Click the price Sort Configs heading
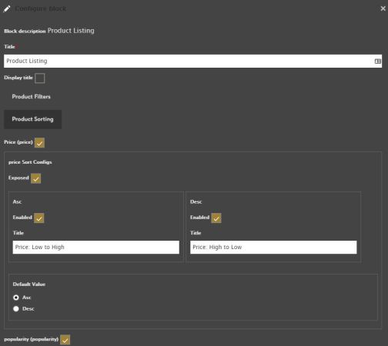The height and width of the screenshot is (346, 388). tap(30, 162)
